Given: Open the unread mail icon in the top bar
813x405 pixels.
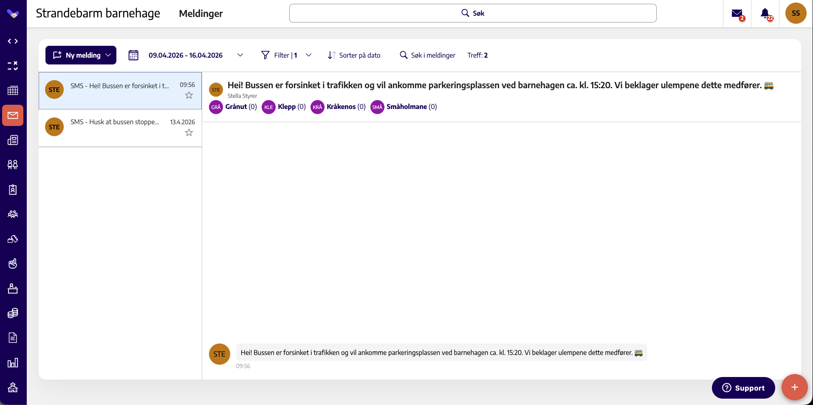Looking at the screenshot, I should tap(737, 14).
